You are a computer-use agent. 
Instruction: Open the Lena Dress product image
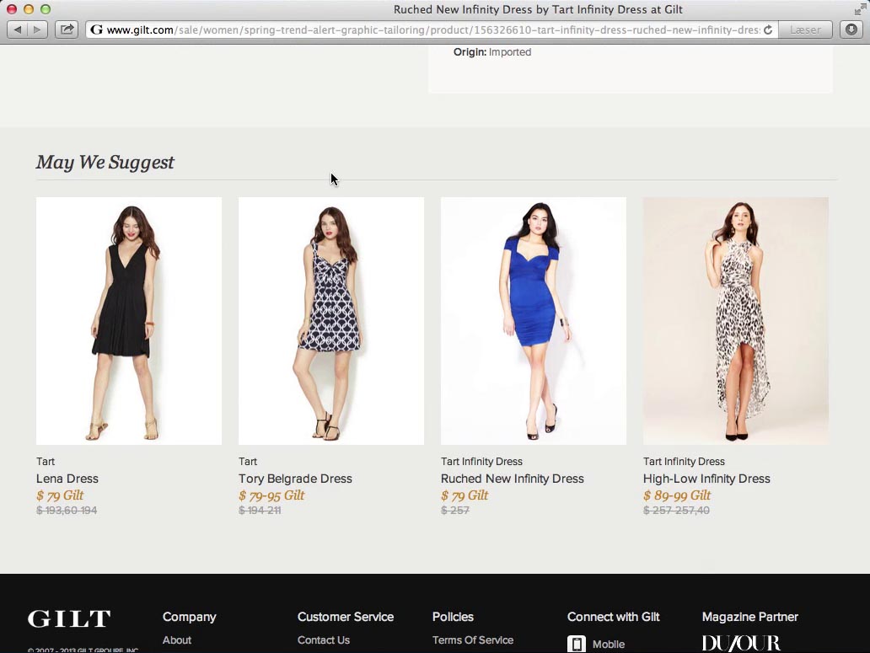(129, 321)
